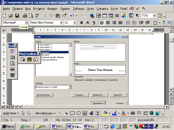Copy selection with the copy icon

[x=51, y=16]
